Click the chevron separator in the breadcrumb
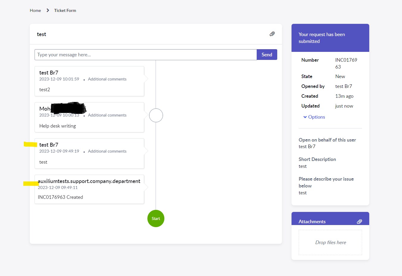 click(x=48, y=10)
